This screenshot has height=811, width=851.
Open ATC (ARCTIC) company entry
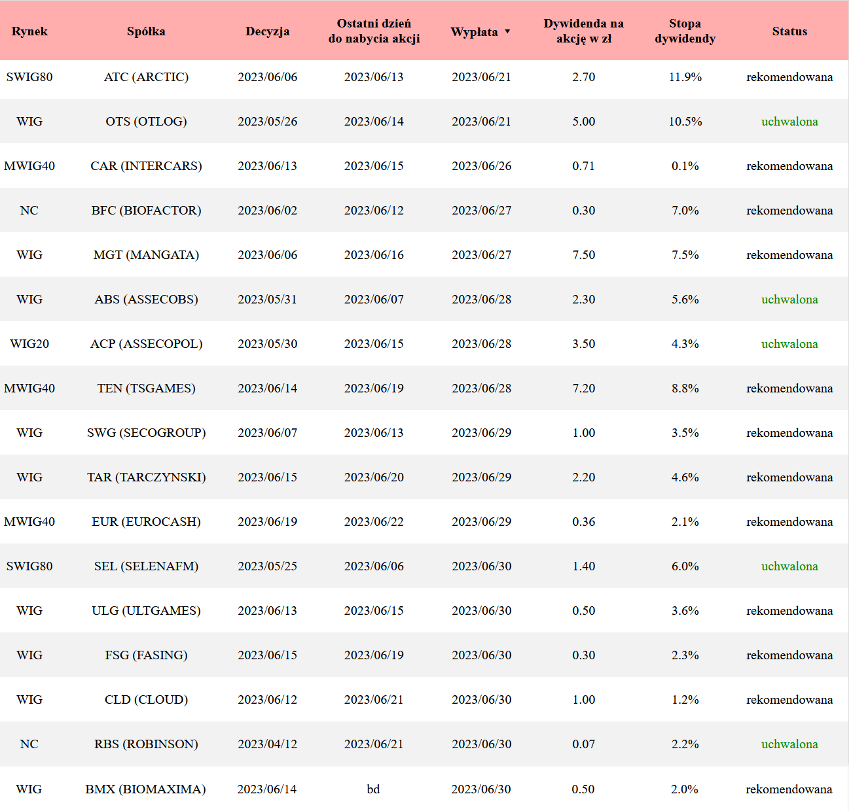pyautogui.click(x=146, y=77)
